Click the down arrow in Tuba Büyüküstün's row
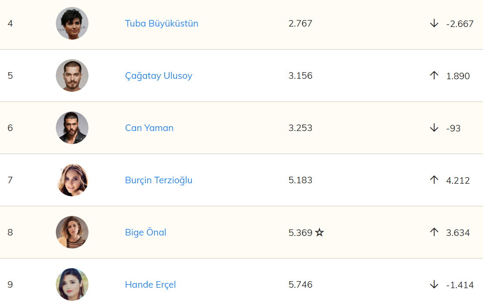 pyautogui.click(x=434, y=24)
